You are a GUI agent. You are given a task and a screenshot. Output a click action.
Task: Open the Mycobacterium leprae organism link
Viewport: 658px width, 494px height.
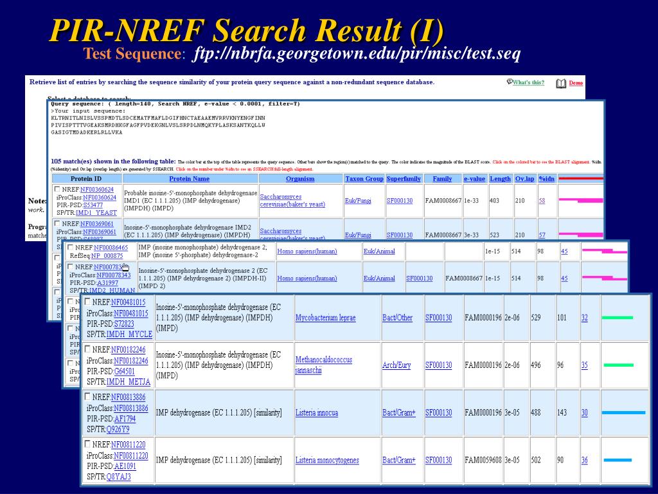326,318
